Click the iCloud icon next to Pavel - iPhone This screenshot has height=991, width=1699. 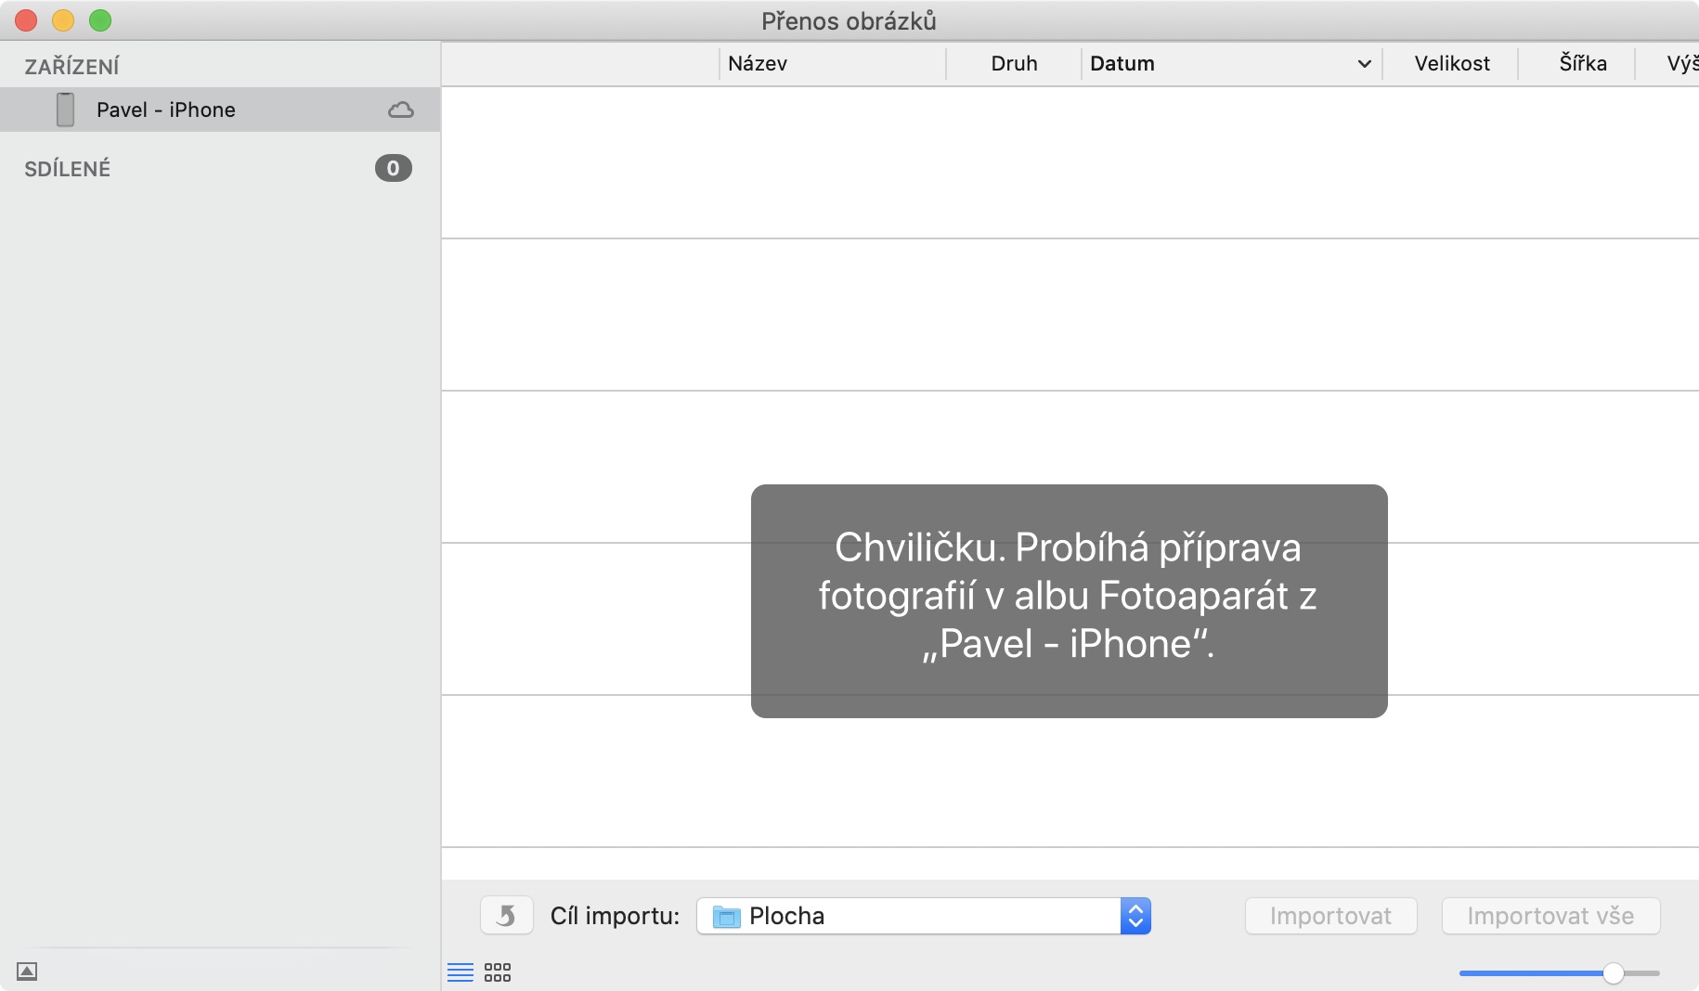[x=400, y=109]
